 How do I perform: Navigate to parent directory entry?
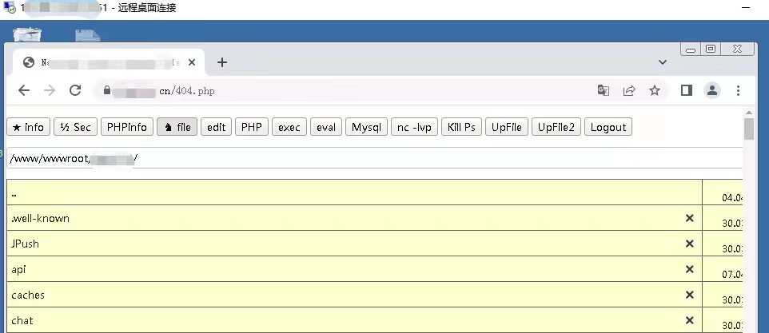[14, 193]
